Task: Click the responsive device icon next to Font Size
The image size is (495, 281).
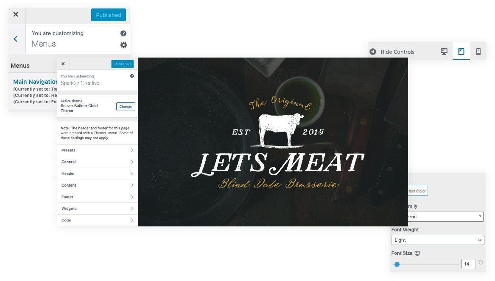Action: 417,253
